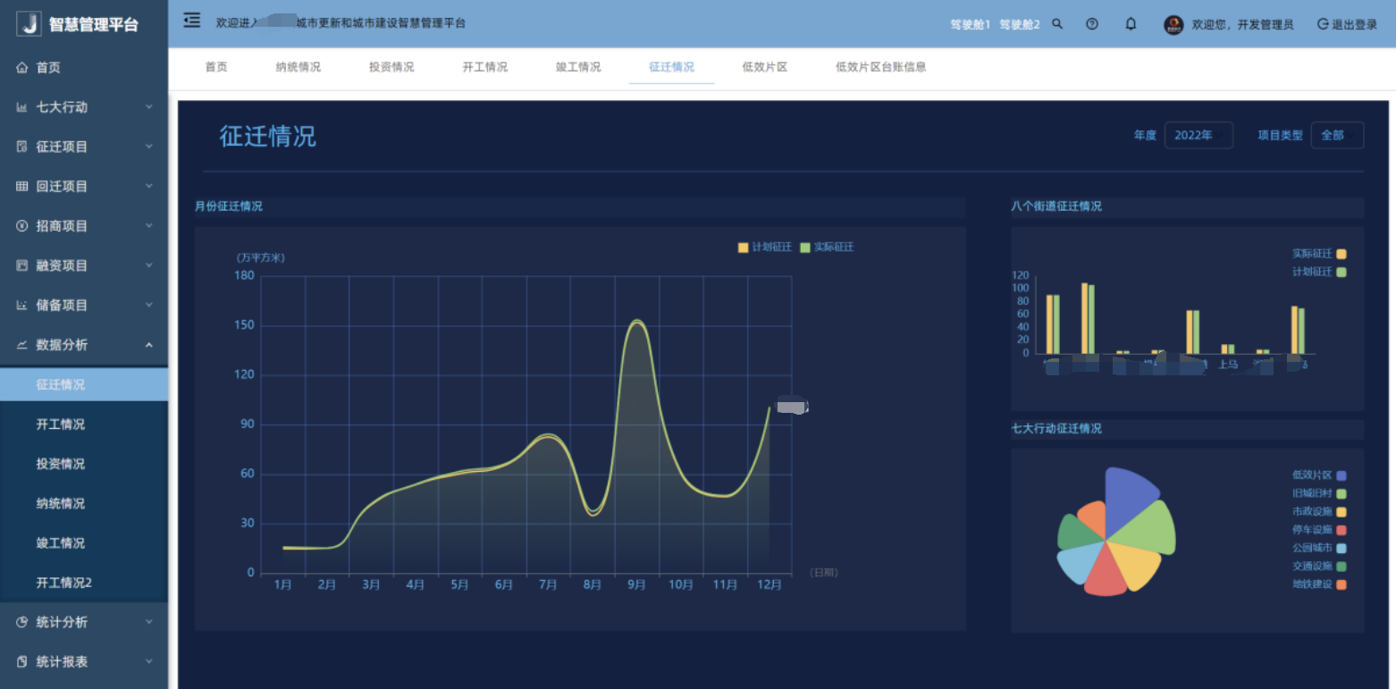Image resolution: width=1396 pixels, height=689 pixels.
Task: Click the icon beside 储备项目
Action: [22, 306]
